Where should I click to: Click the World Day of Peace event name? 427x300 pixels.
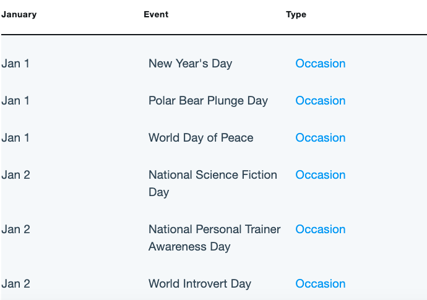(x=201, y=137)
